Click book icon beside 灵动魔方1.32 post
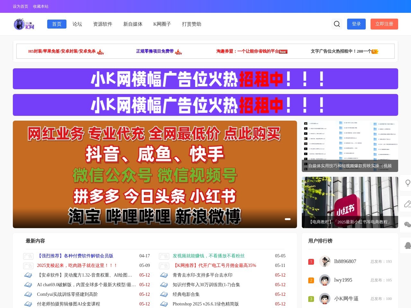Screen dimensions: 411x308 pos(28,275)
